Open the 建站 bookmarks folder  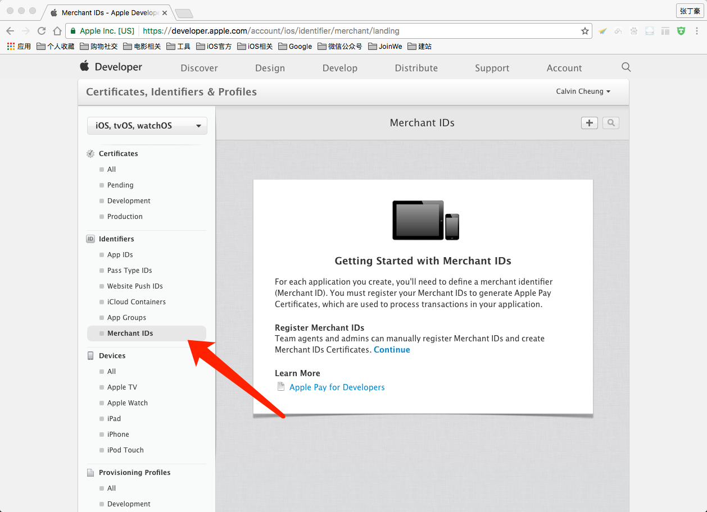(420, 47)
